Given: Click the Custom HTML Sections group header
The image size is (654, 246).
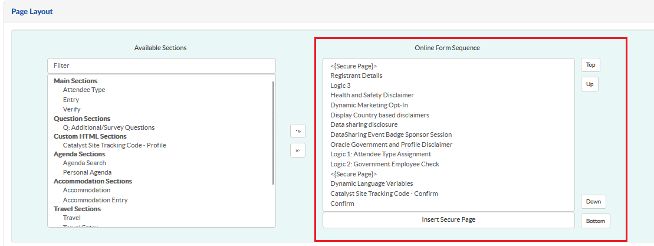Looking at the screenshot, I should 90,136.
